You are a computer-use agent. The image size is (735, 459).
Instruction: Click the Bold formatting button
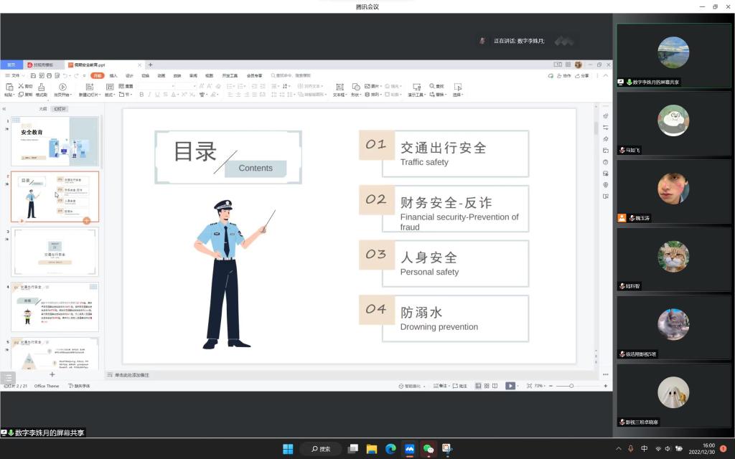coord(141,95)
